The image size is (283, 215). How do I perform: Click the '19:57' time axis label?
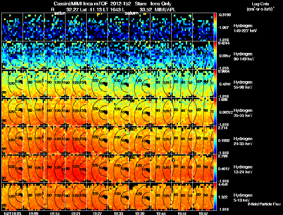point(203,213)
